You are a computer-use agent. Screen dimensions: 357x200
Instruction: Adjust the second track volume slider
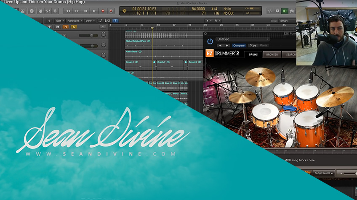click(88, 46)
